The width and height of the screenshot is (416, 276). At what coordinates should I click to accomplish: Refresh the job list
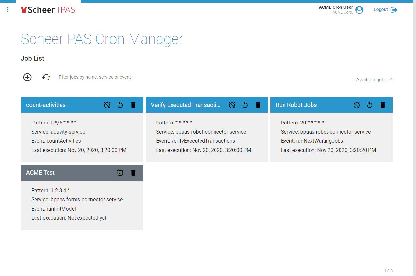[46, 77]
